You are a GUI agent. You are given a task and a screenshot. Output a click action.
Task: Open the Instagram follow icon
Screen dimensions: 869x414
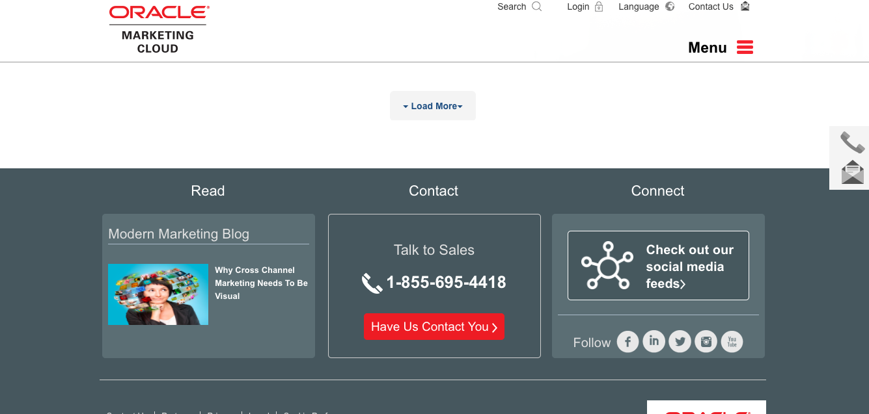pos(706,341)
